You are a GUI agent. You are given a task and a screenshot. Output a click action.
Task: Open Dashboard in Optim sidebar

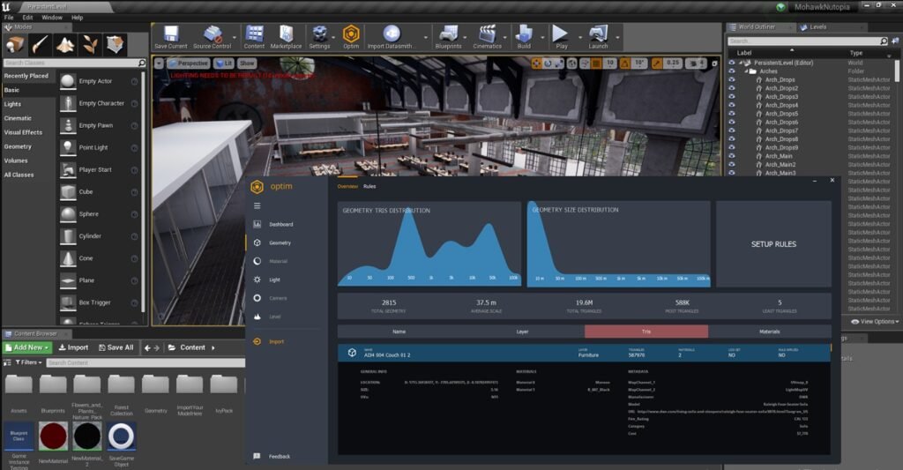(274, 224)
